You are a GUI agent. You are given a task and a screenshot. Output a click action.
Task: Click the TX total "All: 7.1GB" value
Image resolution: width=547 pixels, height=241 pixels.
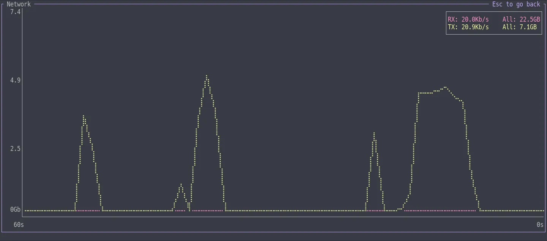pos(520,27)
